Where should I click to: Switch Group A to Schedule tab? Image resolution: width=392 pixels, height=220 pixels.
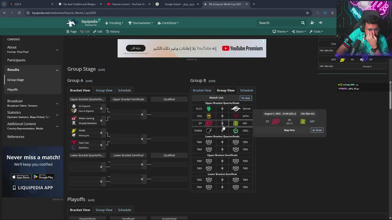(x=124, y=90)
